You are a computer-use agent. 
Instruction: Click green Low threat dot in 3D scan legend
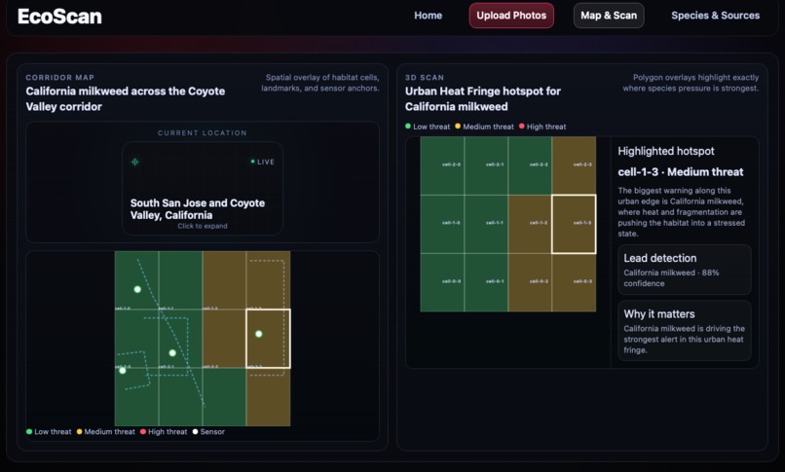pyautogui.click(x=408, y=126)
